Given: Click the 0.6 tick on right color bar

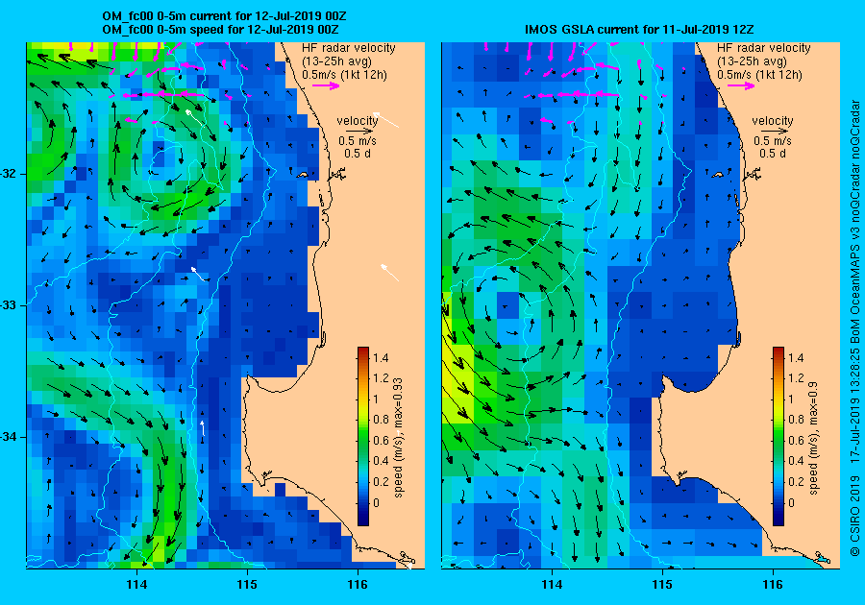Looking at the screenshot, I should (796, 440).
